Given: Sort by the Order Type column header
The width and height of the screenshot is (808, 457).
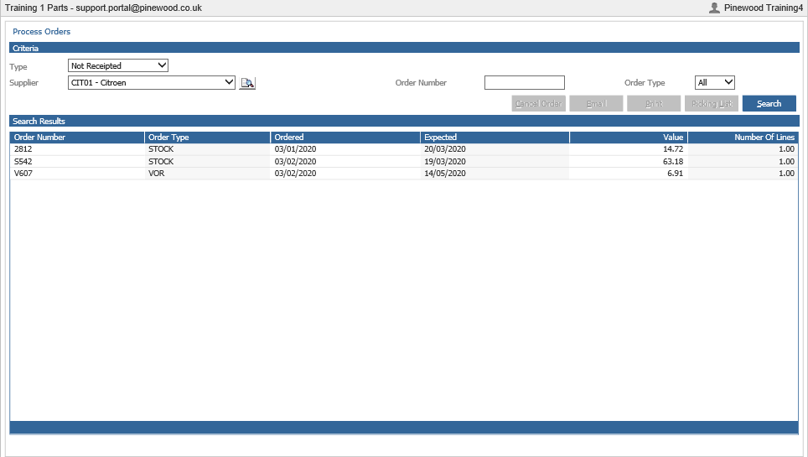Looking at the screenshot, I should click(208, 138).
